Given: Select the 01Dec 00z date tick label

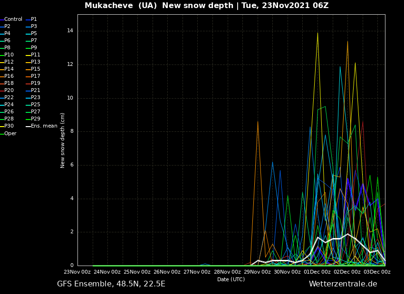Looking at the screenshot, I should click(x=317, y=272).
